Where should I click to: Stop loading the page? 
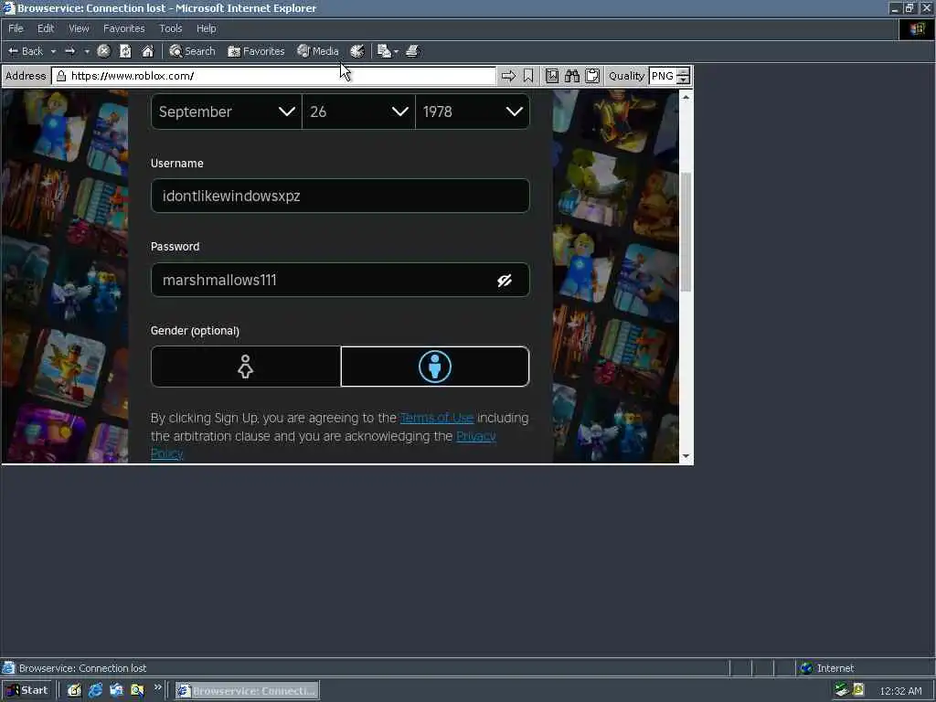coord(103,51)
